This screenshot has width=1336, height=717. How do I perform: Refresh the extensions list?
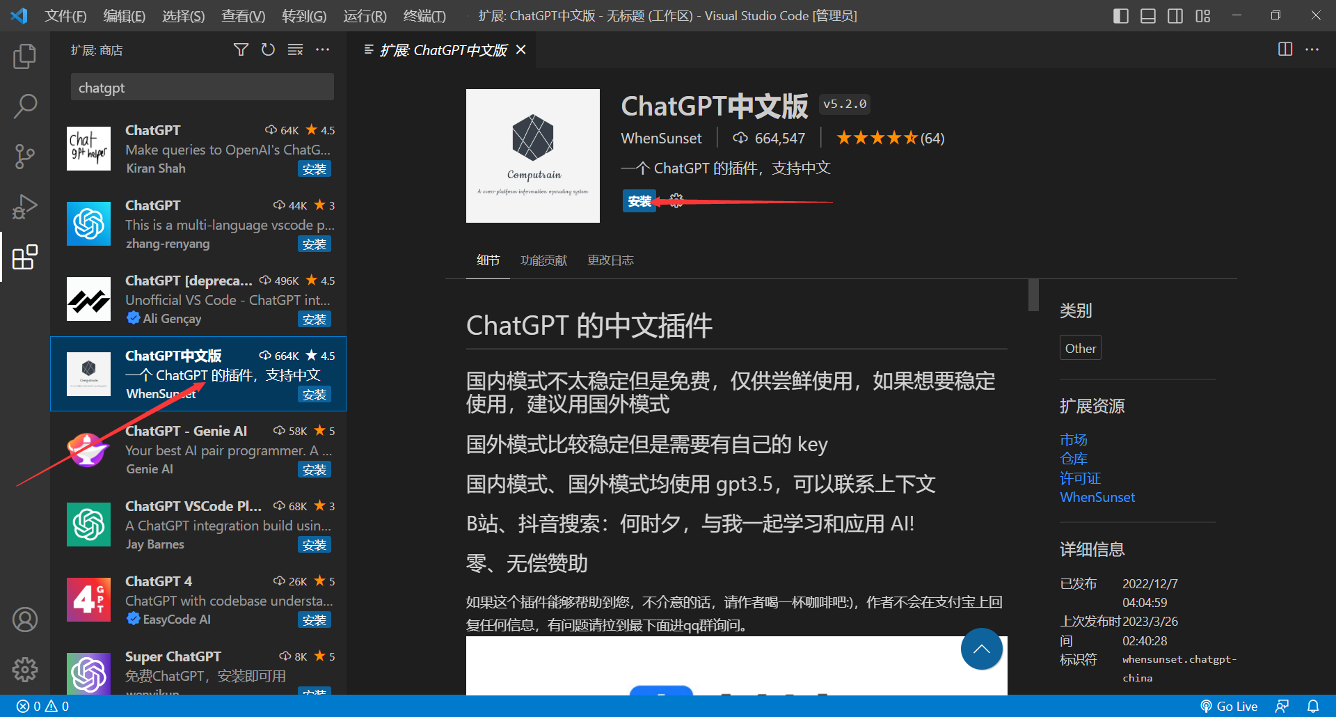click(x=268, y=49)
